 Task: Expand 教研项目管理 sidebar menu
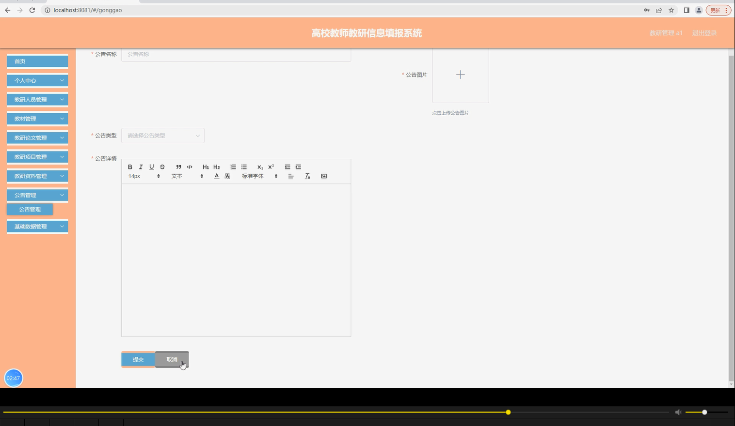click(x=37, y=157)
